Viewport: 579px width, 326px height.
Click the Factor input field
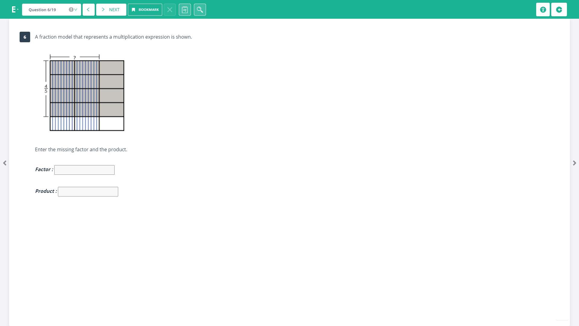[84, 170]
